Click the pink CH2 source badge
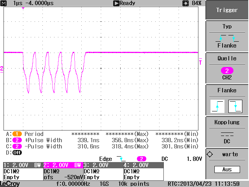 (x=227, y=71)
